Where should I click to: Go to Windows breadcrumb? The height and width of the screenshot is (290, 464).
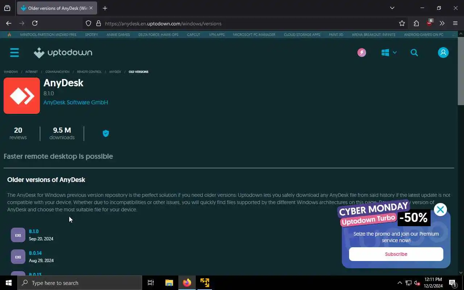click(x=11, y=72)
